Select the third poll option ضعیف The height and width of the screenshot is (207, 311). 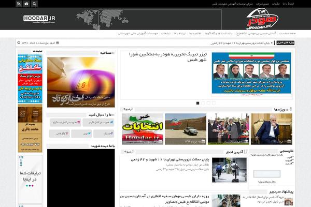(292, 164)
